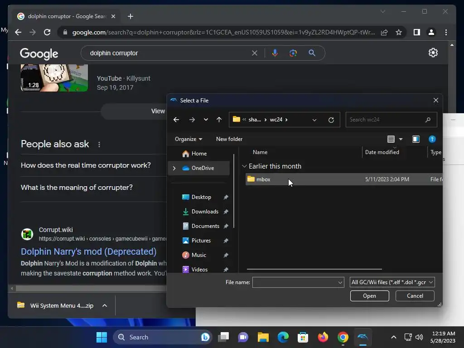The image size is (464, 348).
Task: Open the Chrome profile icon
Action: [x=431, y=32]
